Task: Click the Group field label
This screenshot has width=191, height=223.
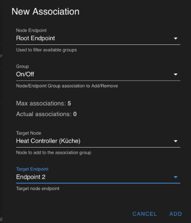Action: click(22, 66)
